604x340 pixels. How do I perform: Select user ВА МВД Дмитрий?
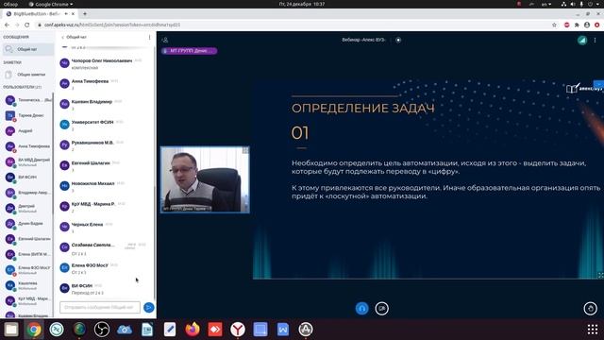(27, 161)
